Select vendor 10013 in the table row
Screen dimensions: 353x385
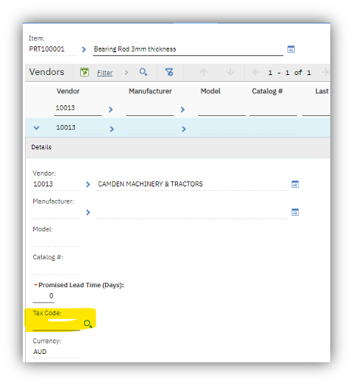point(66,127)
